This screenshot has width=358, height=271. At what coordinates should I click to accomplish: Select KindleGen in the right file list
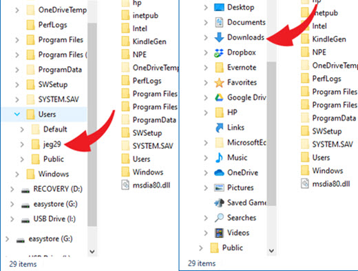329,39
